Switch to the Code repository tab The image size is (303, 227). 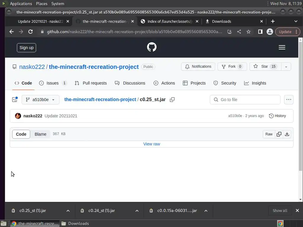[x=23, y=83]
